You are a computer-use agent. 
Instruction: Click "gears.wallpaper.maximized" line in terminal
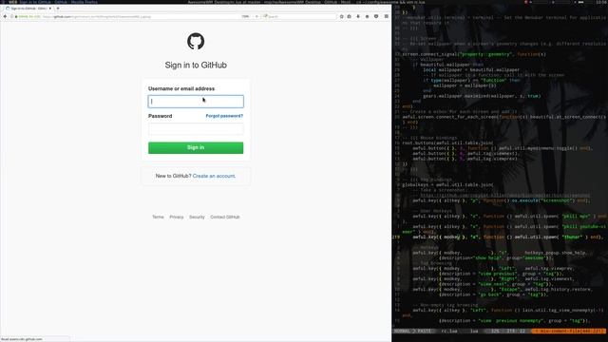pyautogui.click(x=482, y=96)
